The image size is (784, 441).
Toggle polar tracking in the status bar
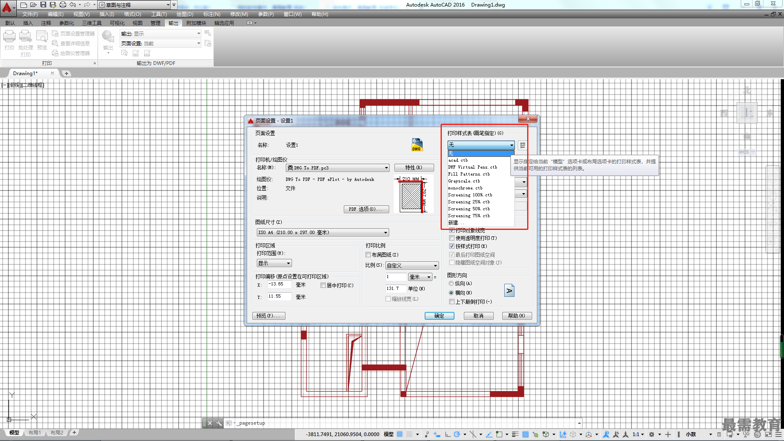coord(457,434)
